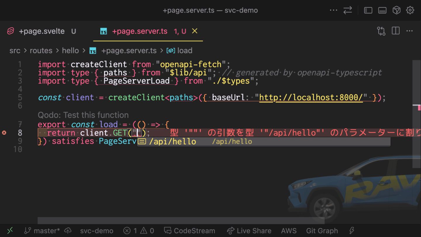Open the localhost:8000 URL link

point(311,97)
